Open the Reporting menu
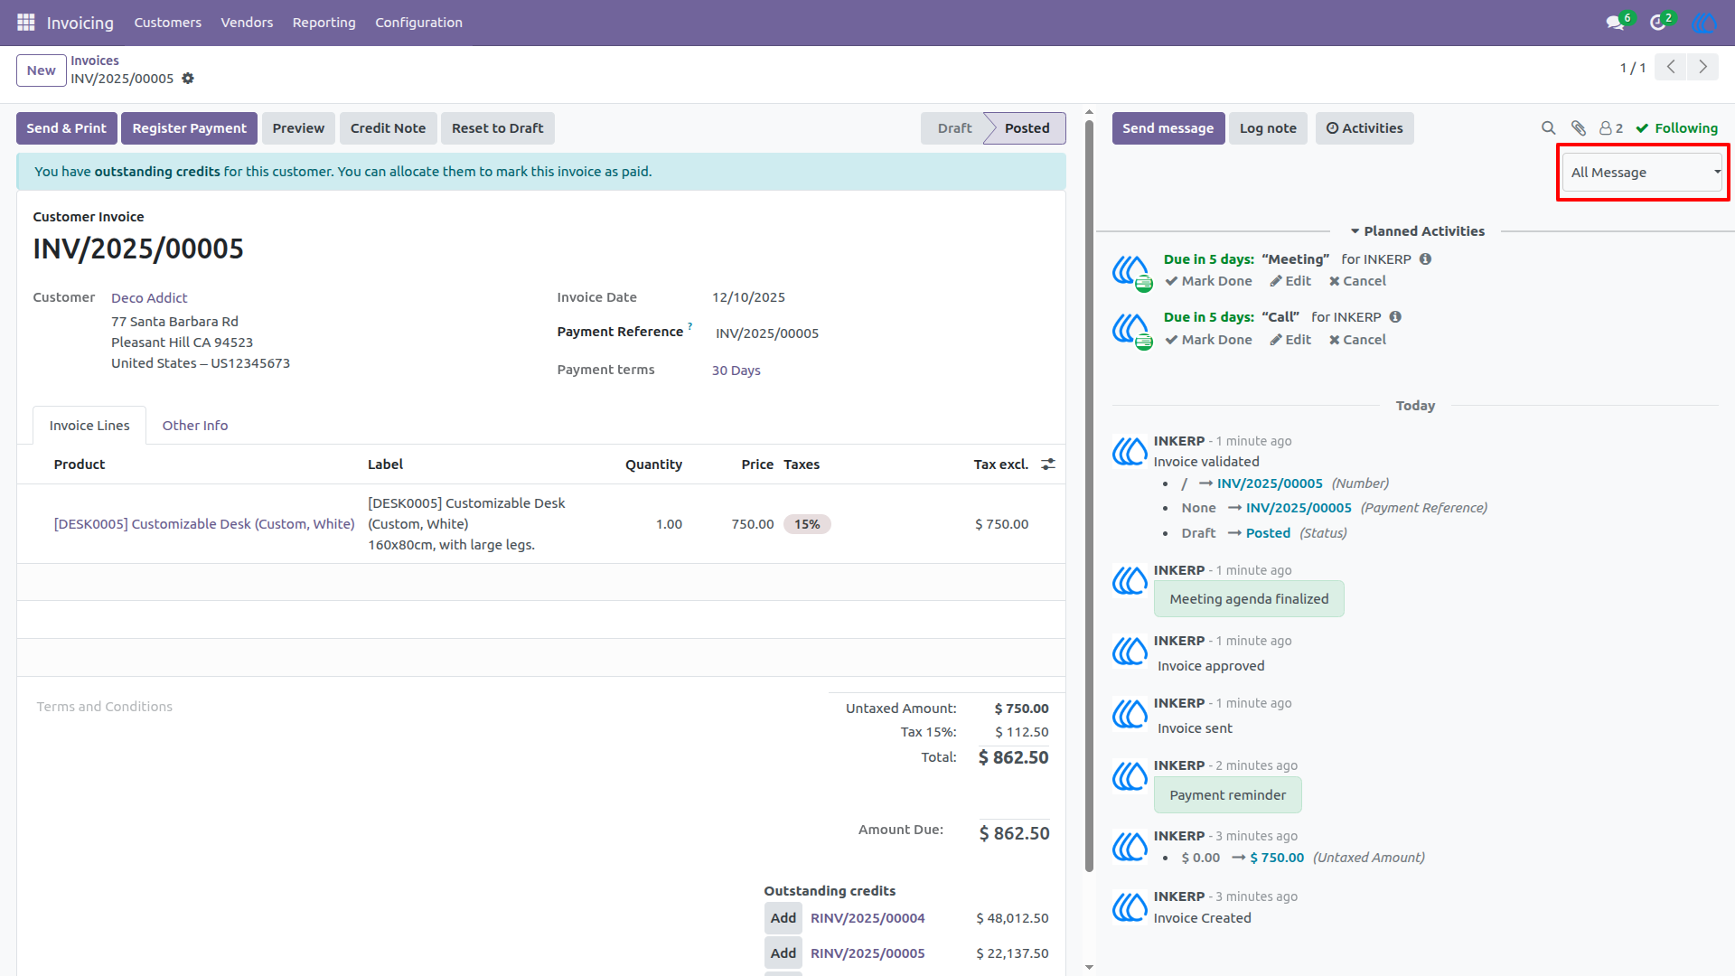This screenshot has width=1735, height=976. tap(324, 23)
